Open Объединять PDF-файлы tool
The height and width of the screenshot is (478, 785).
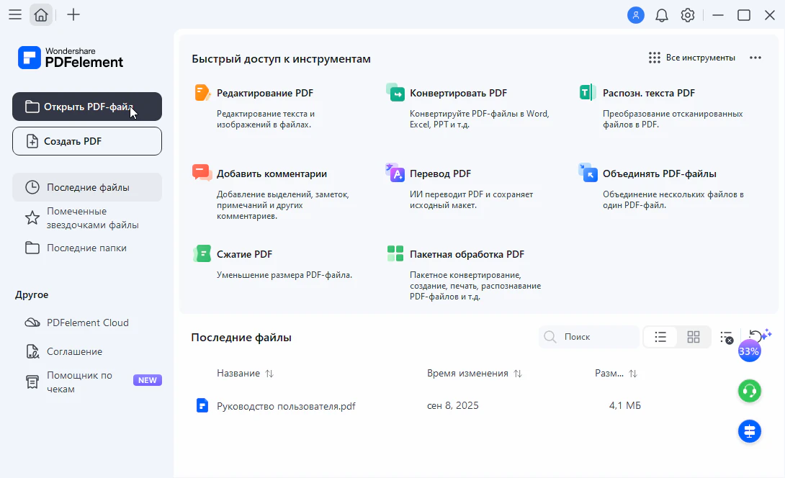660,173
